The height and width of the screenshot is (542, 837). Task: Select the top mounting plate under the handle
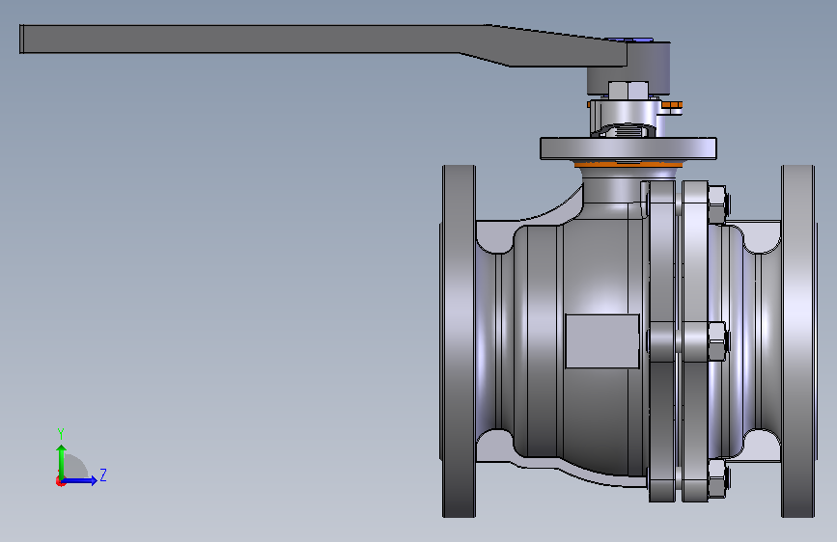pyautogui.click(x=628, y=149)
